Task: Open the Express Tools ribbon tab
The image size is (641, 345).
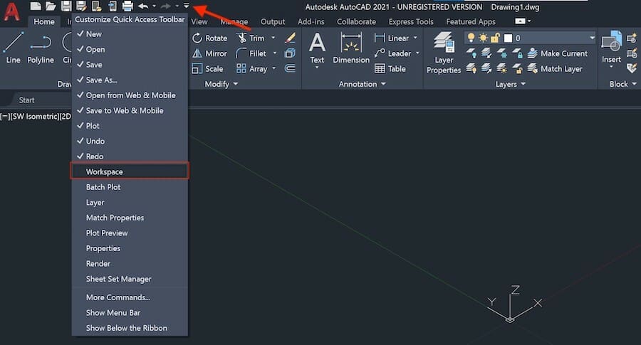Action: point(411,21)
